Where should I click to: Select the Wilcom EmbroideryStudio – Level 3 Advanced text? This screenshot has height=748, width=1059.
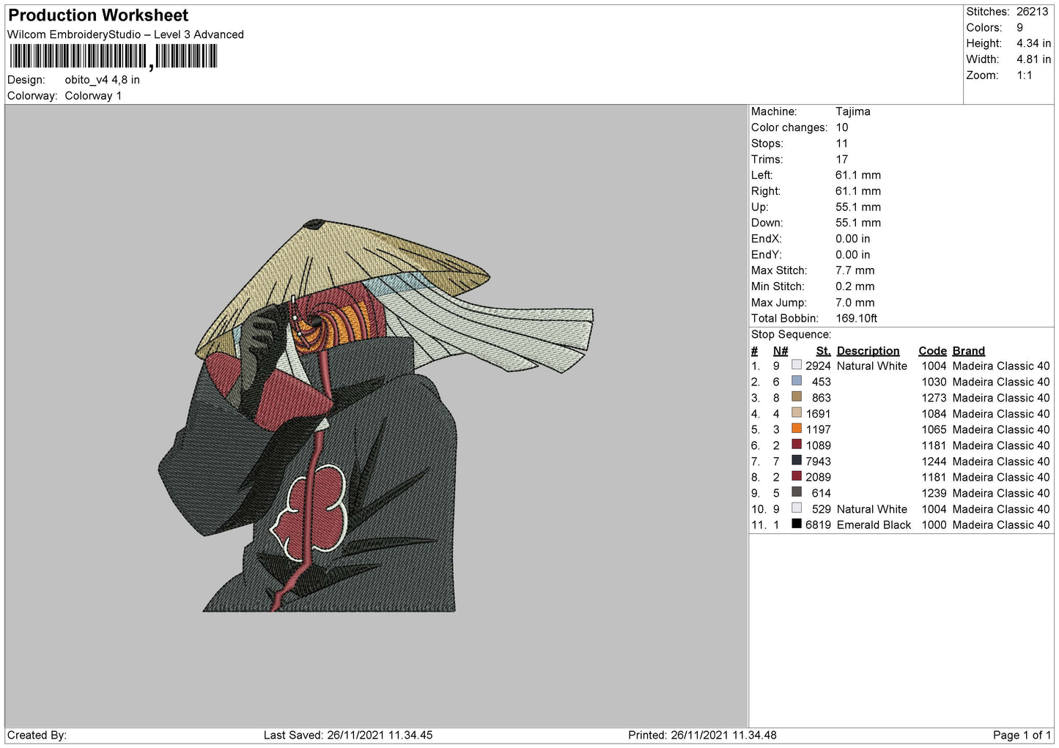125,34
